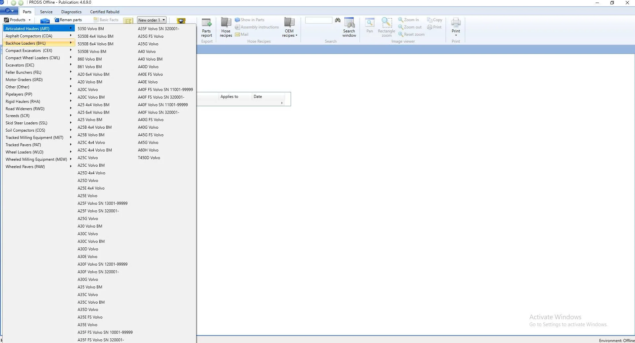The image size is (635, 343).
Task: Select model T450D Volvo
Action: (x=149, y=158)
